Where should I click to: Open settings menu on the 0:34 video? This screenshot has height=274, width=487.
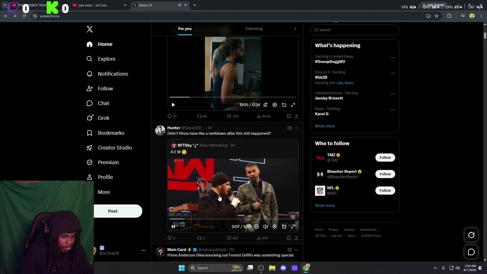(274, 105)
